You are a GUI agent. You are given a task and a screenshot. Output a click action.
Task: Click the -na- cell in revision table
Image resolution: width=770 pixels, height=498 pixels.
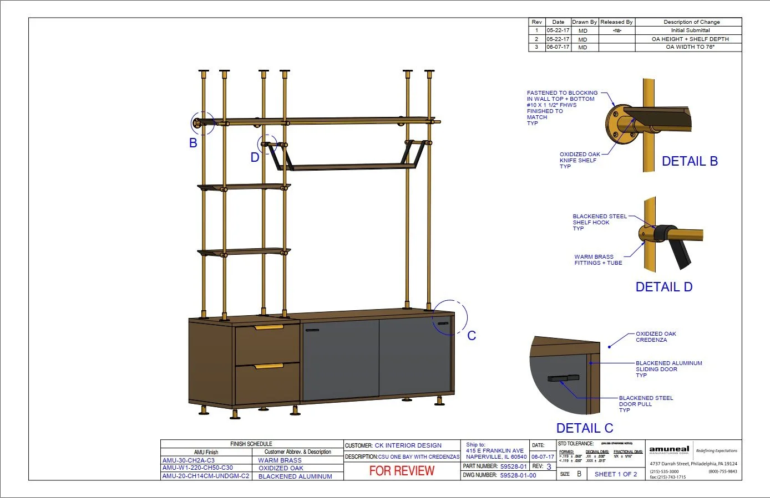tap(617, 30)
